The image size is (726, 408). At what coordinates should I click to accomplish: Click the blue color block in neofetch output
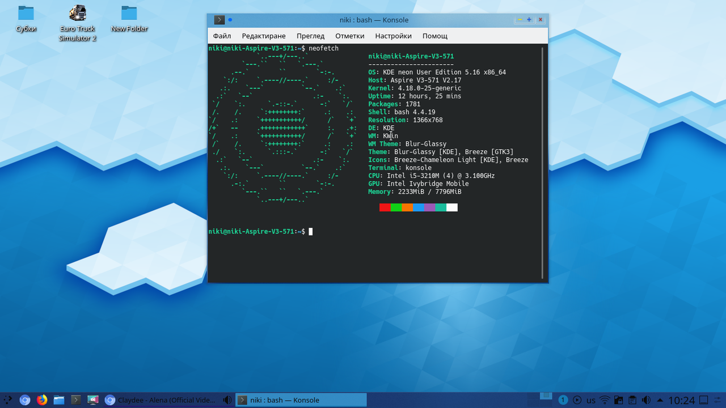tap(419, 207)
